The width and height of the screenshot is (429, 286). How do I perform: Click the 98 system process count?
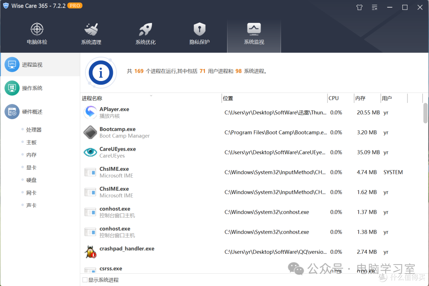tap(239, 71)
